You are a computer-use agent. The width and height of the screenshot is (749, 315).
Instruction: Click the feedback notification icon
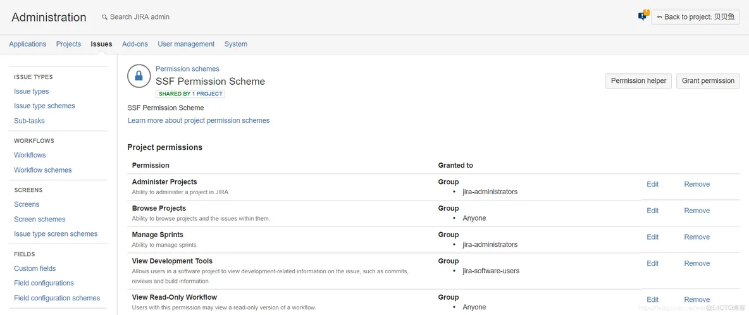pos(643,16)
